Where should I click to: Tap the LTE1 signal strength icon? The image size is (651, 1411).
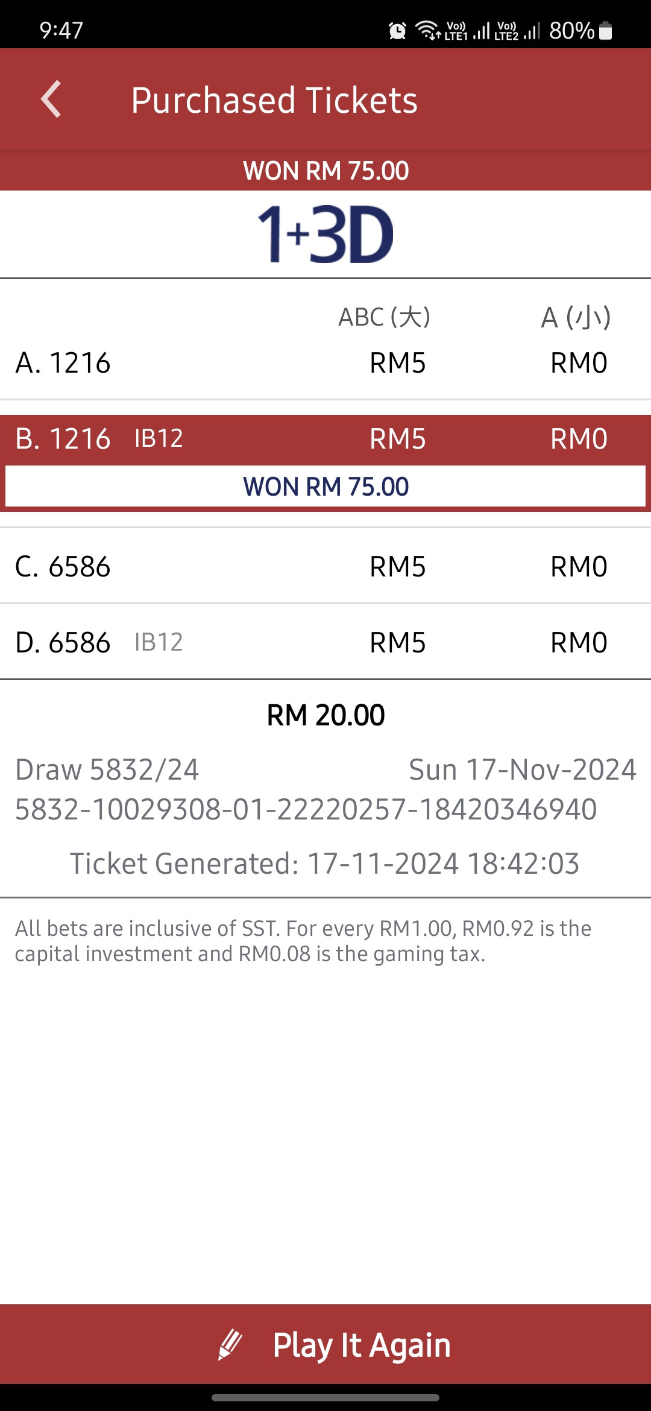click(467, 30)
